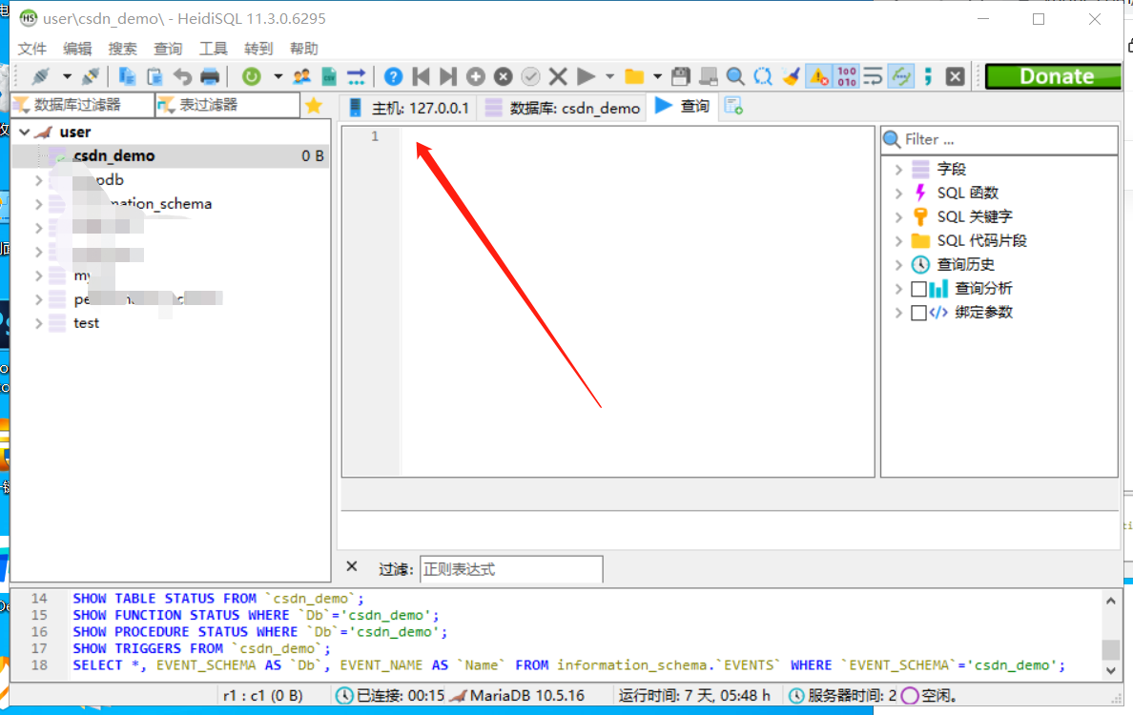Click the broom Clear editor icon
Image resolution: width=1133 pixels, height=715 pixels.
pyautogui.click(x=792, y=76)
